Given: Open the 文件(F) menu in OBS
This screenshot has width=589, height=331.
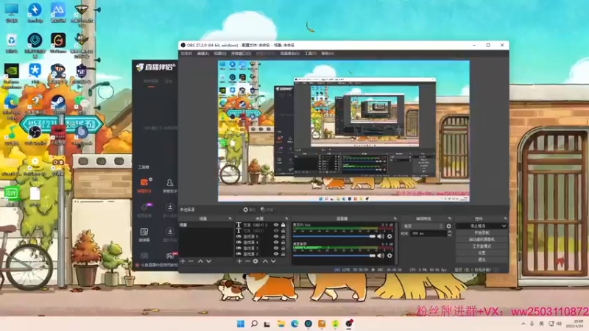Looking at the screenshot, I should pos(186,54).
